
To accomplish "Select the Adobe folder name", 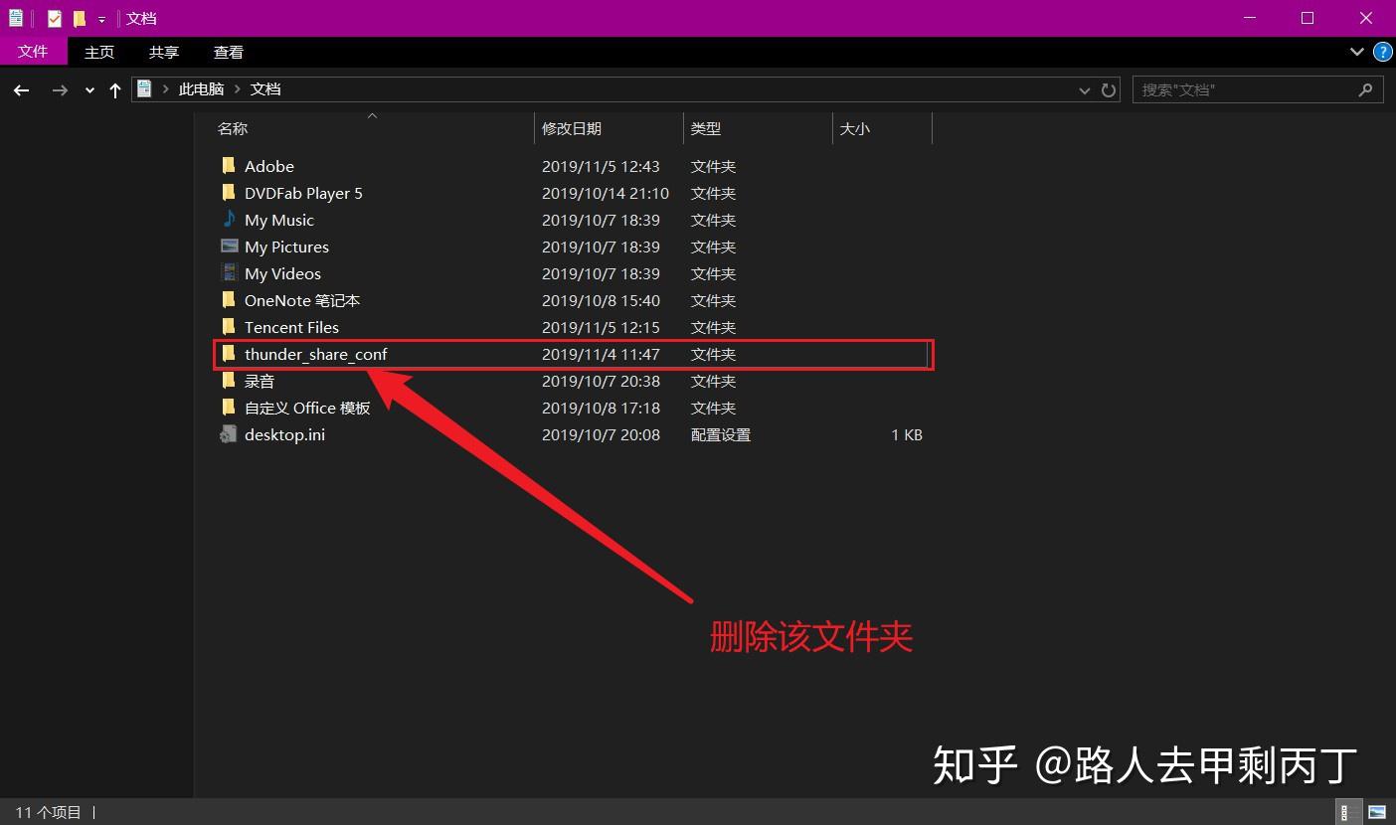I will (x=269, y=166).
